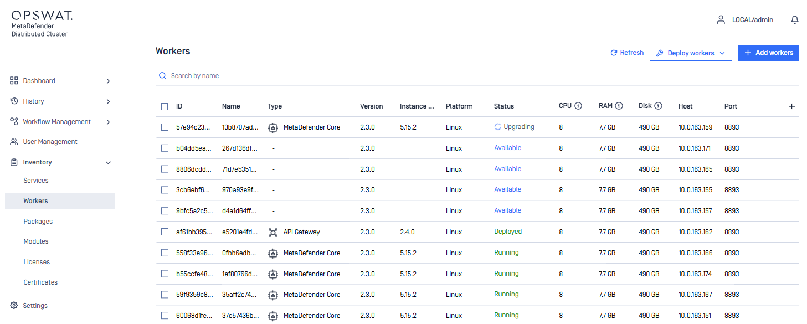This screenshot has width=807, height=324.
Task: Open Settings from the sidebar
Action: pyautogui.click(x=35, y=306)
